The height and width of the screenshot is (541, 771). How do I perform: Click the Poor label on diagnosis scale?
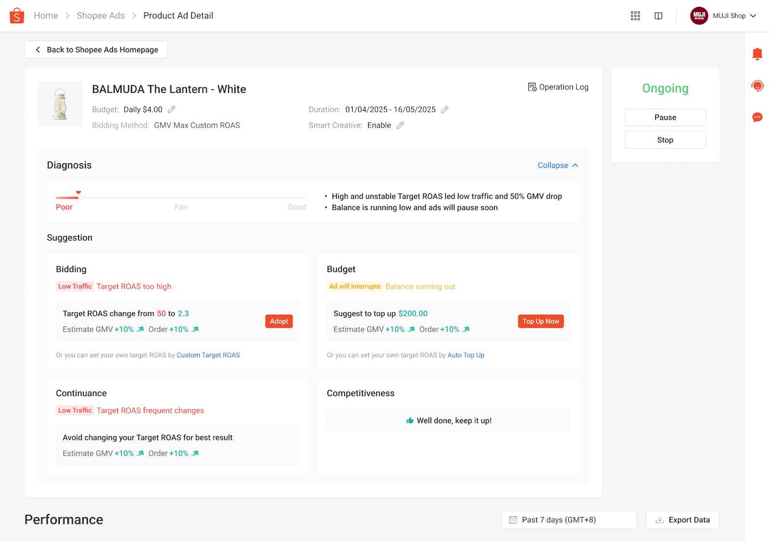64,207
